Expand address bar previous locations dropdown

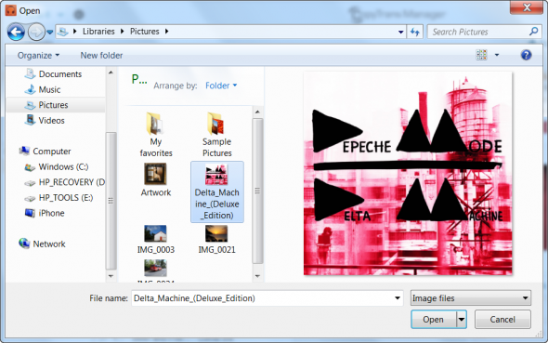point(401,32)
